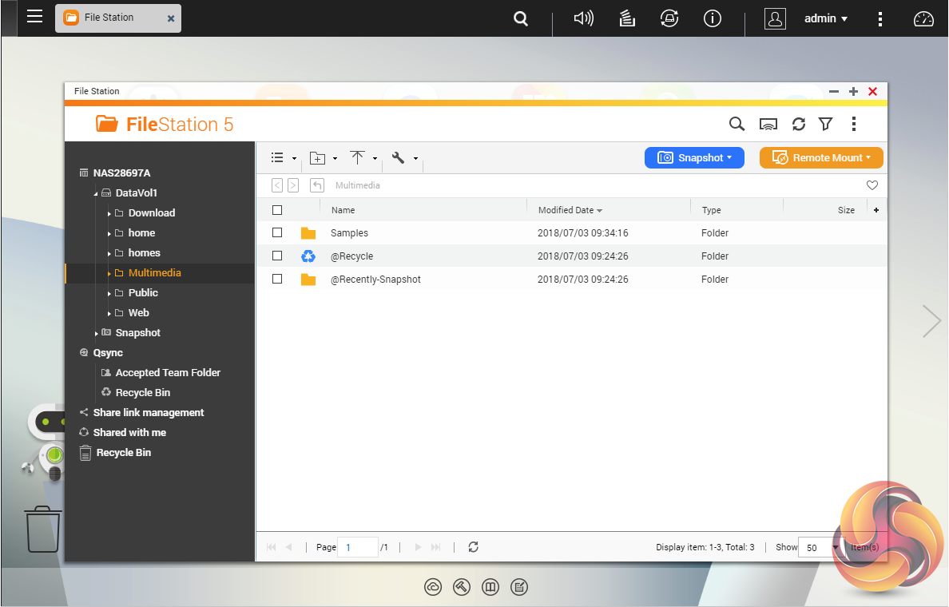949x607 pixels.
Task: Tick the checkbox for the Samples folder
Action: pyautogui.click(x=277, y=232)
